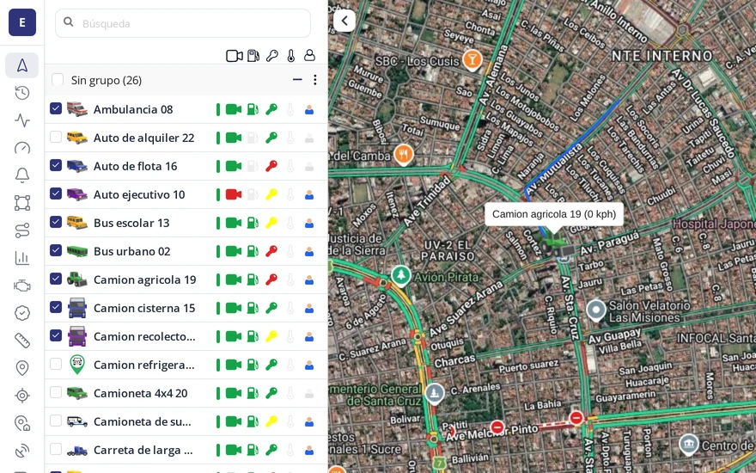Open the Sin grupo three-dot options menu

point(314,80)
